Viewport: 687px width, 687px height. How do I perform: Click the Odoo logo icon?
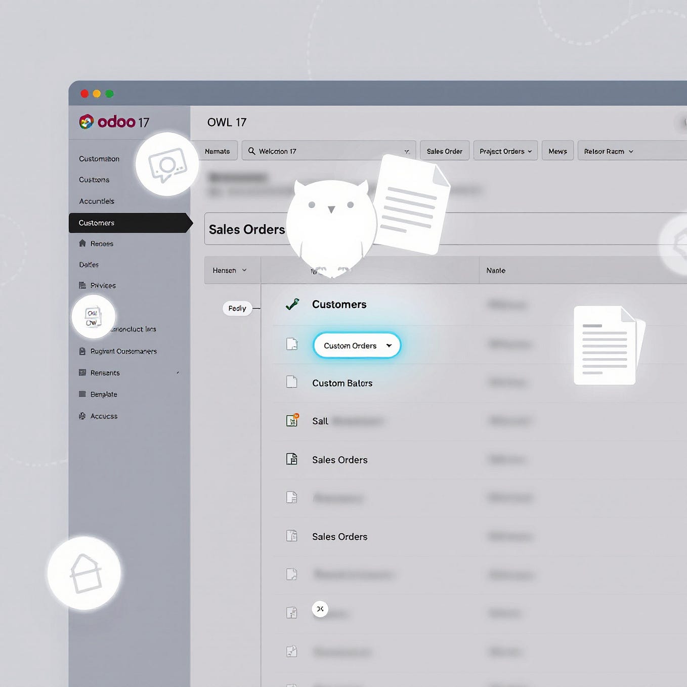coord(86,121)
